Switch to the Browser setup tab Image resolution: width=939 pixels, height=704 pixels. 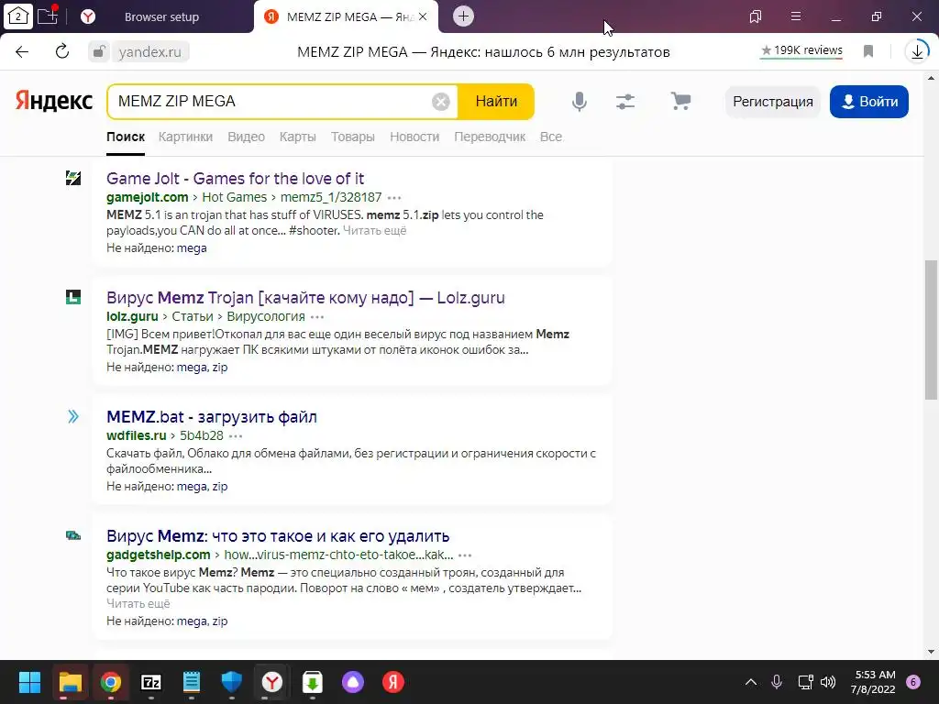(161, 16)
